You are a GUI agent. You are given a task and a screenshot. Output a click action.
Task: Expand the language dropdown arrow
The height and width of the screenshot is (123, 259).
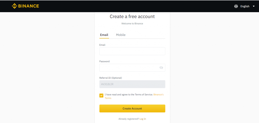254,6
